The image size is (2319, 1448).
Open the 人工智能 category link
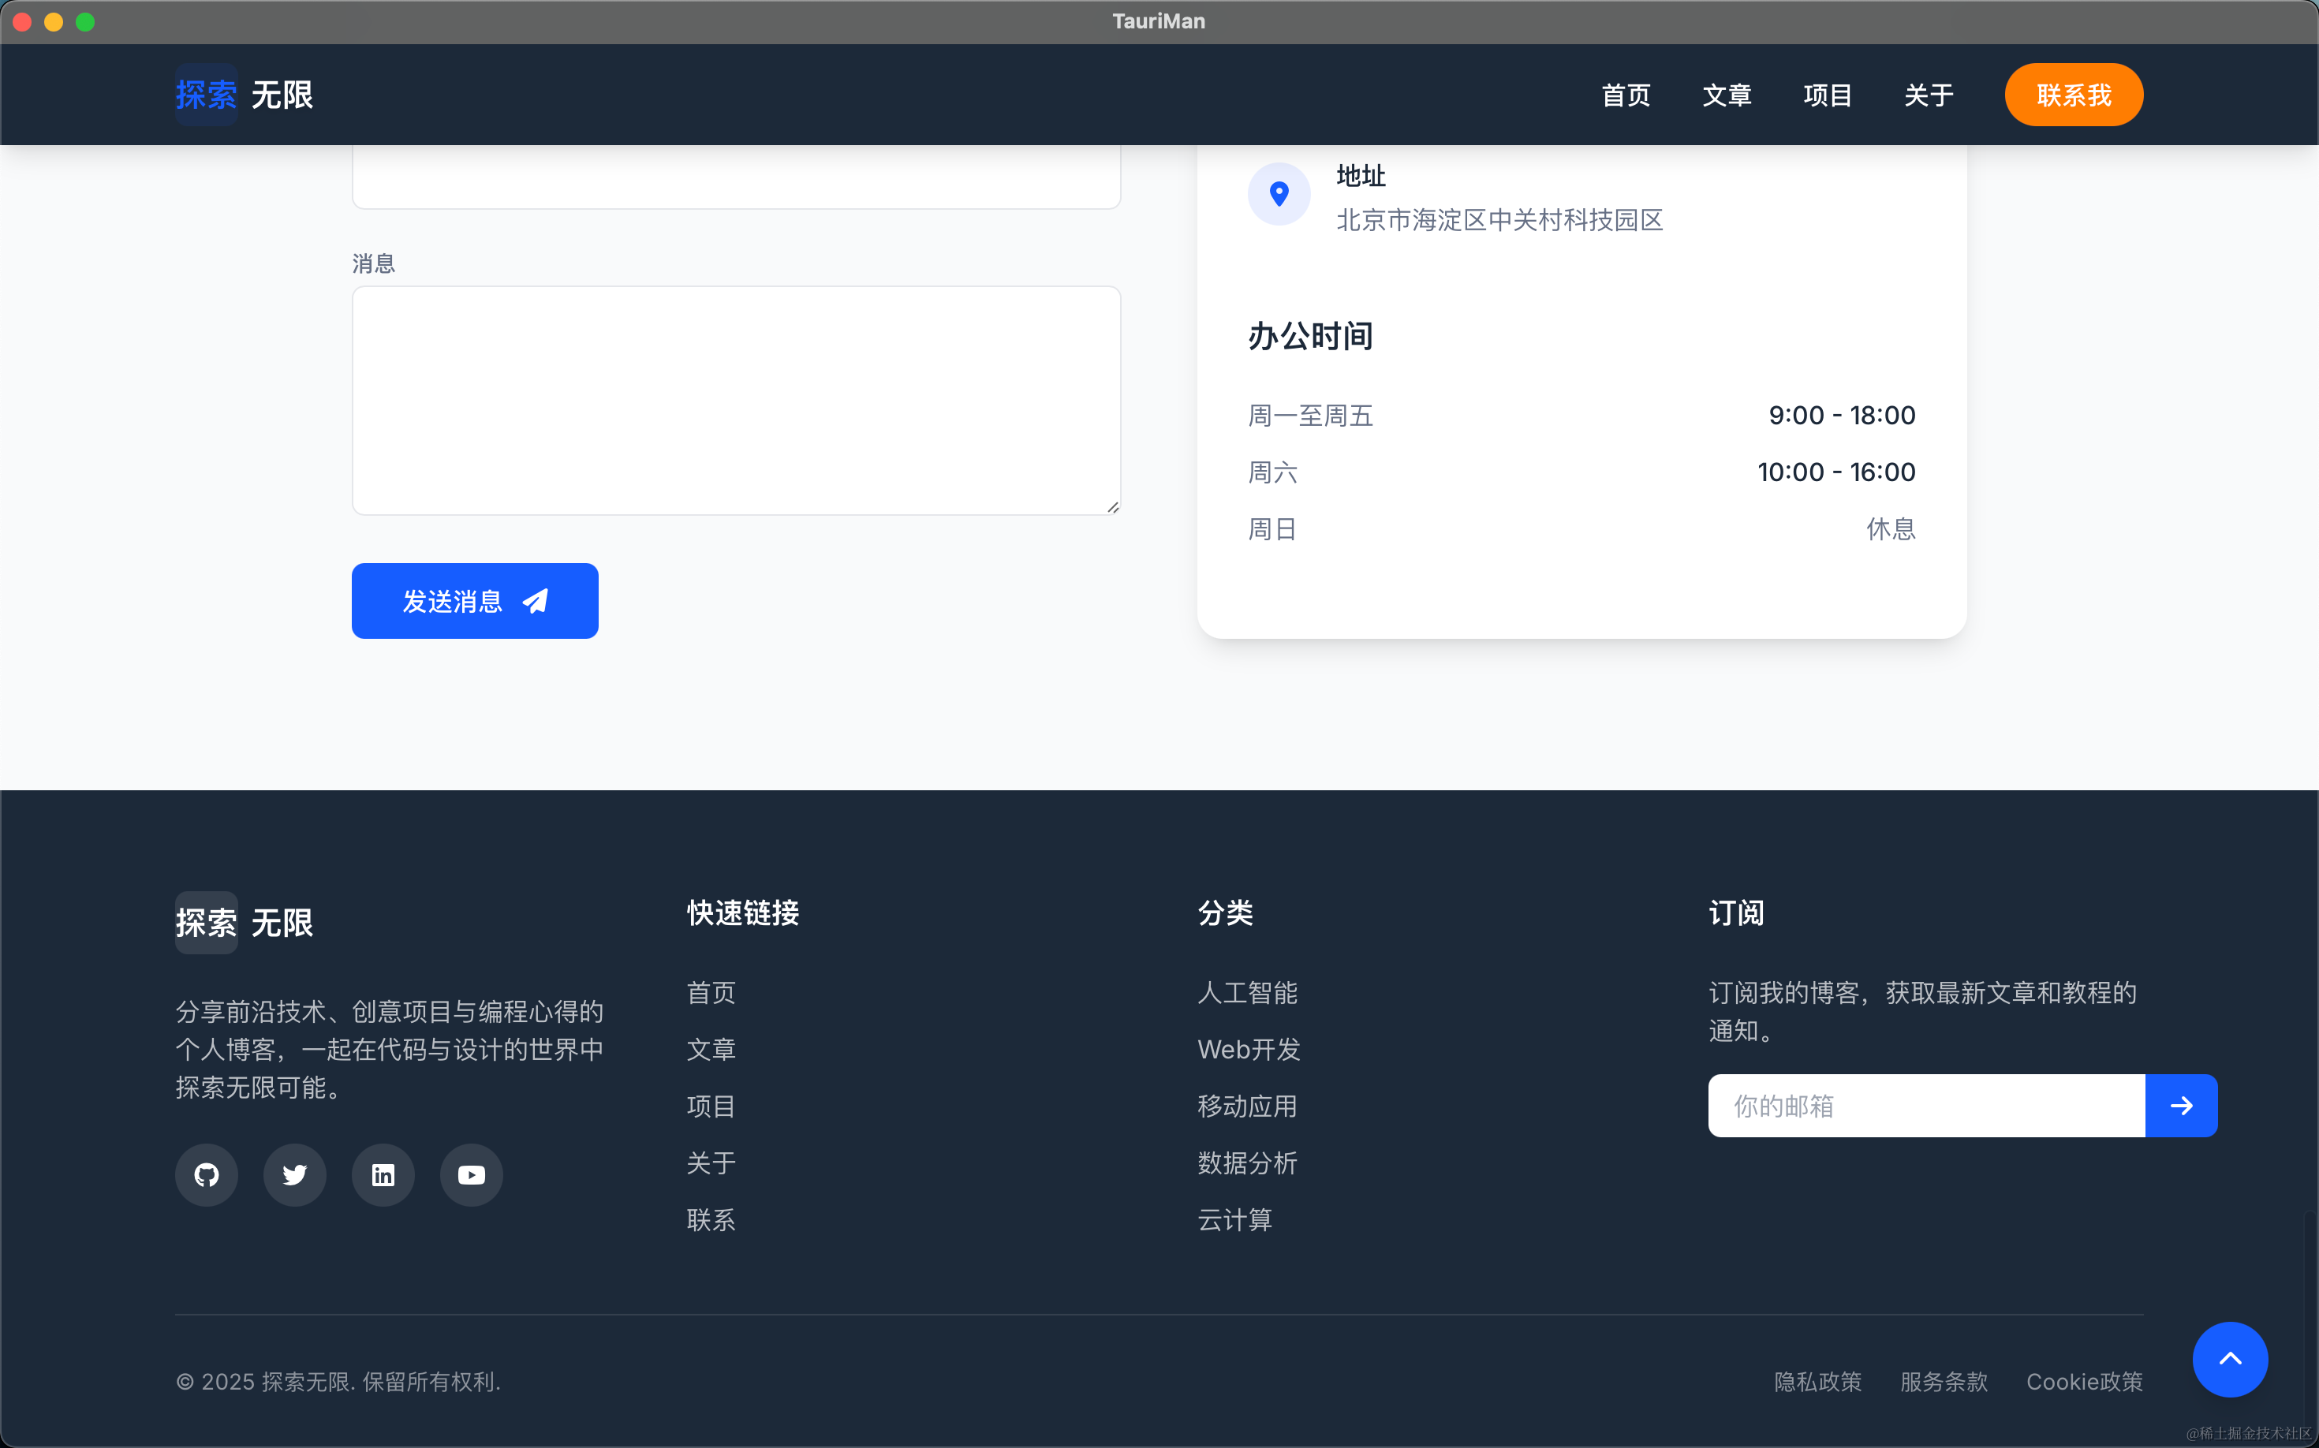click(1246, 993)
